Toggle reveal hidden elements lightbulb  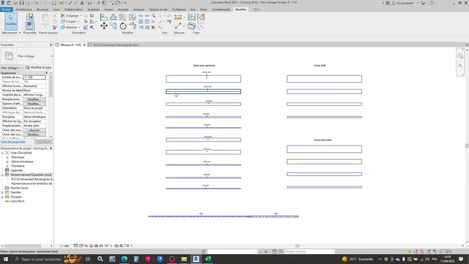(111, 246)
